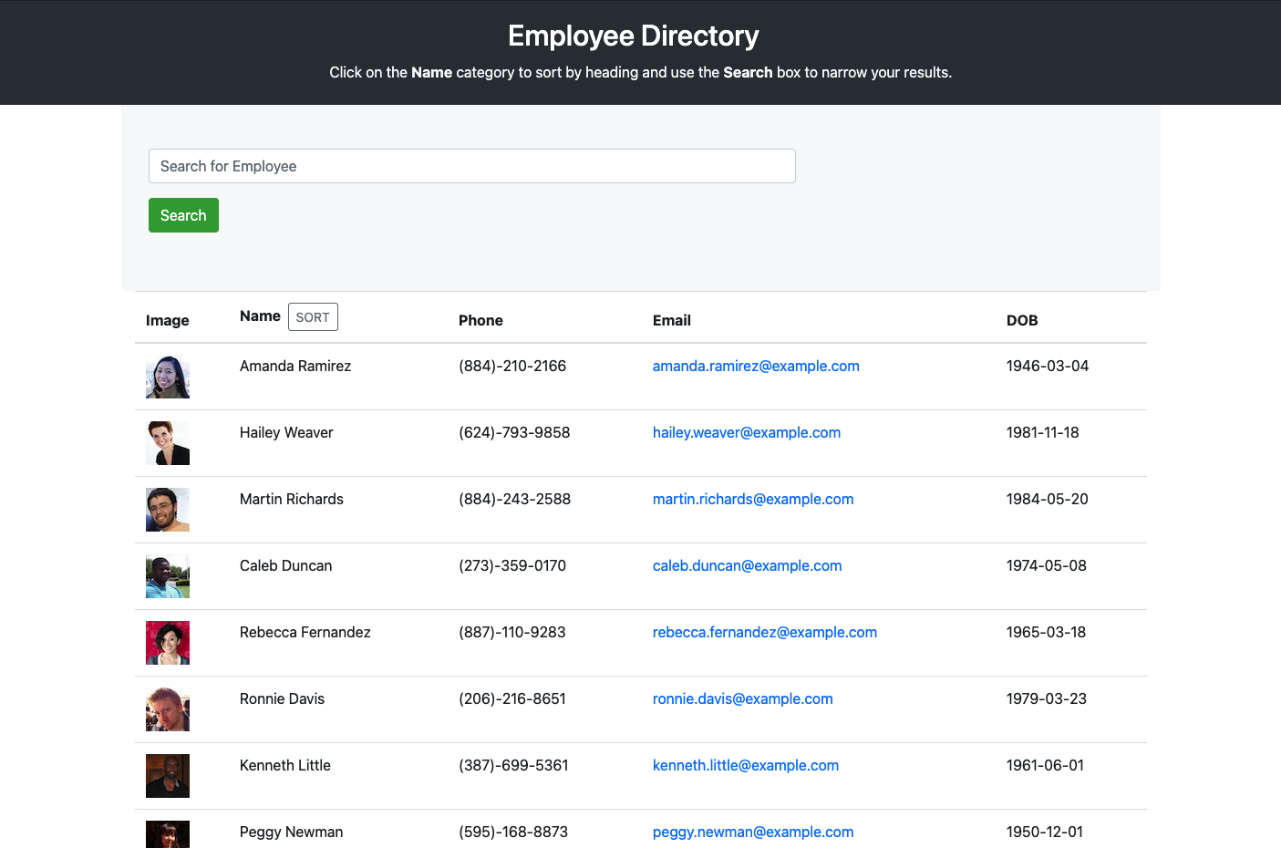This screenshot has height=848, width=1281.
Task: Click the name Amanda Ramirez
Action: coord(295,366)
